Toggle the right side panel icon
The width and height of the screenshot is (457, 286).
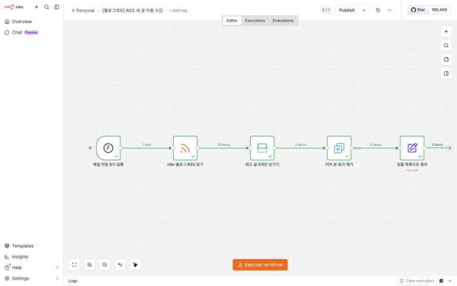[446, 73]
